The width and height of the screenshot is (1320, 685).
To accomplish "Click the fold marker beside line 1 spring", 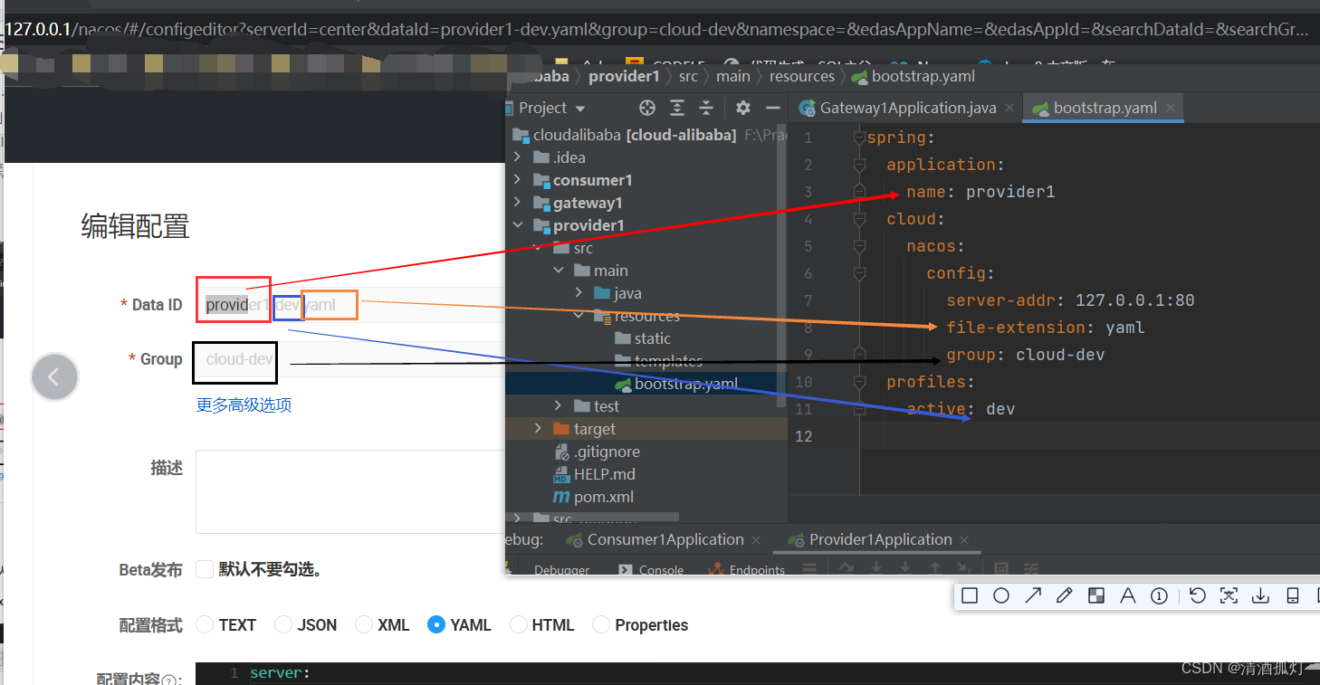I will 860,138.
